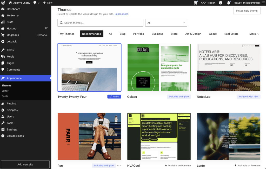The image size is (266, 169).
Task: Select the About category tab
Action: click(x=213, y=34)
